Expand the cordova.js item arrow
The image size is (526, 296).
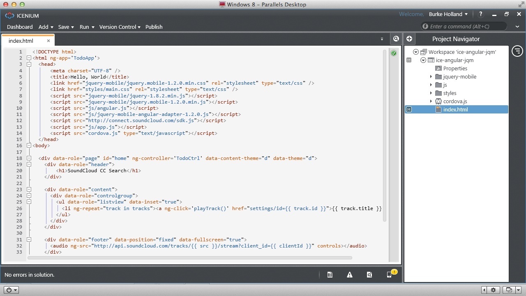(x=431, y=101)
